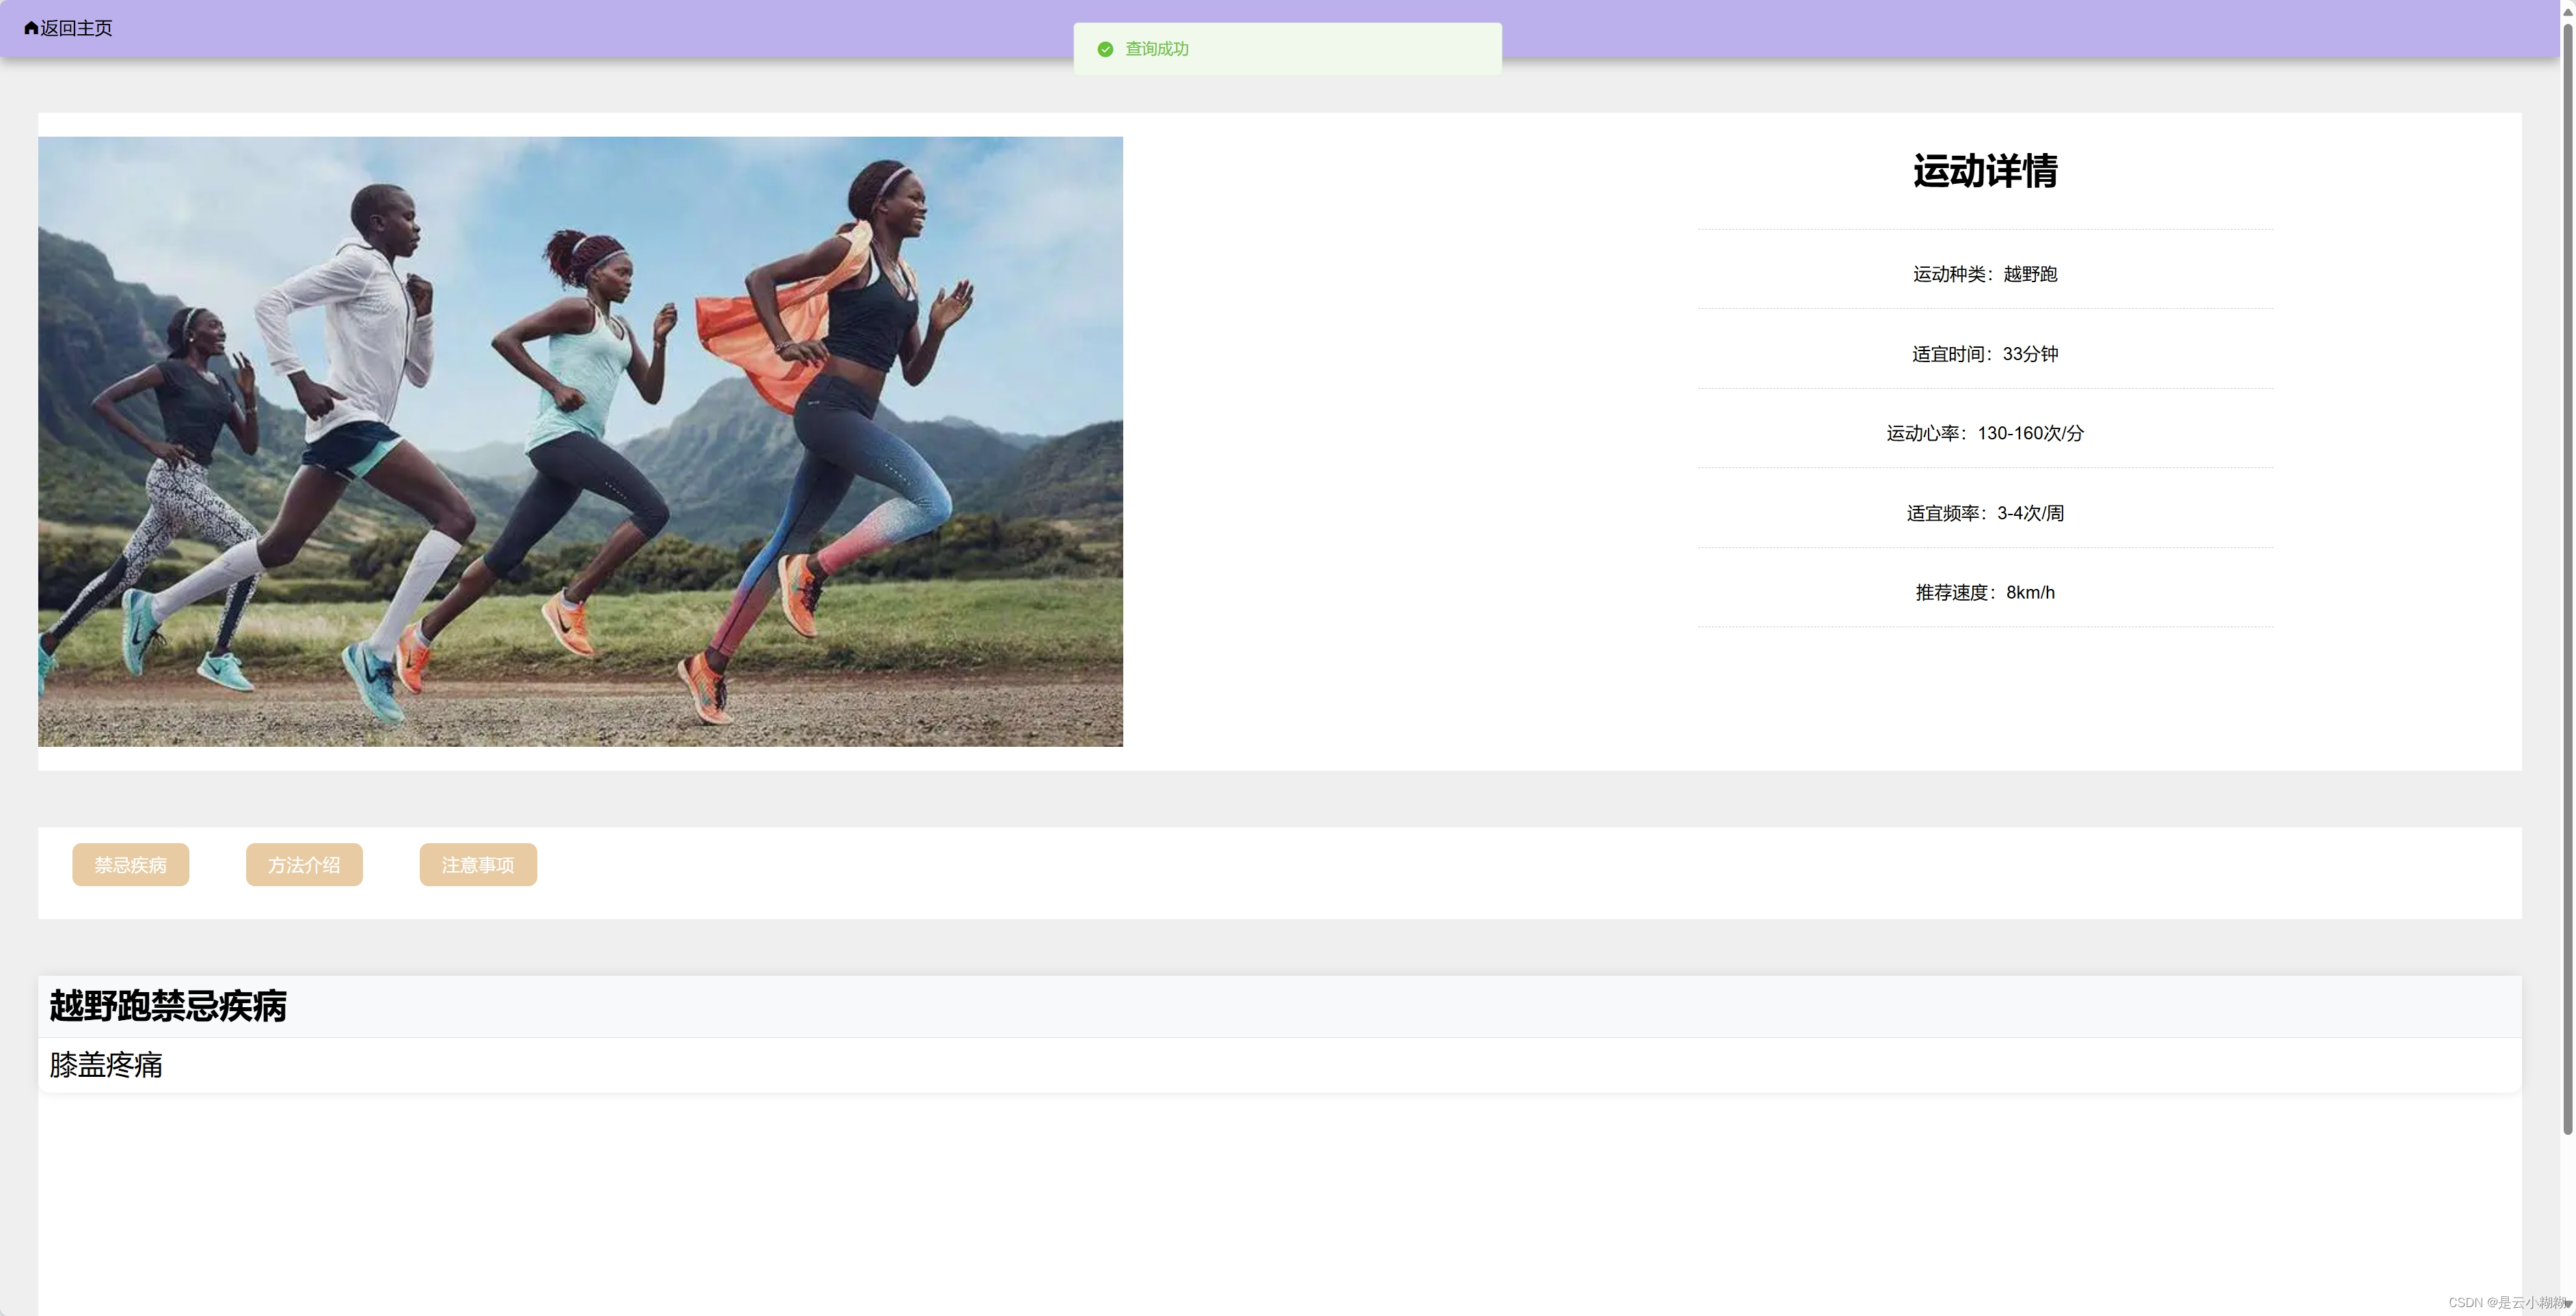The height and width of the screenshot is (1316, 2576).
Task: Select the 适宜时间：33分钟 row
Action: coord(1985,354)
